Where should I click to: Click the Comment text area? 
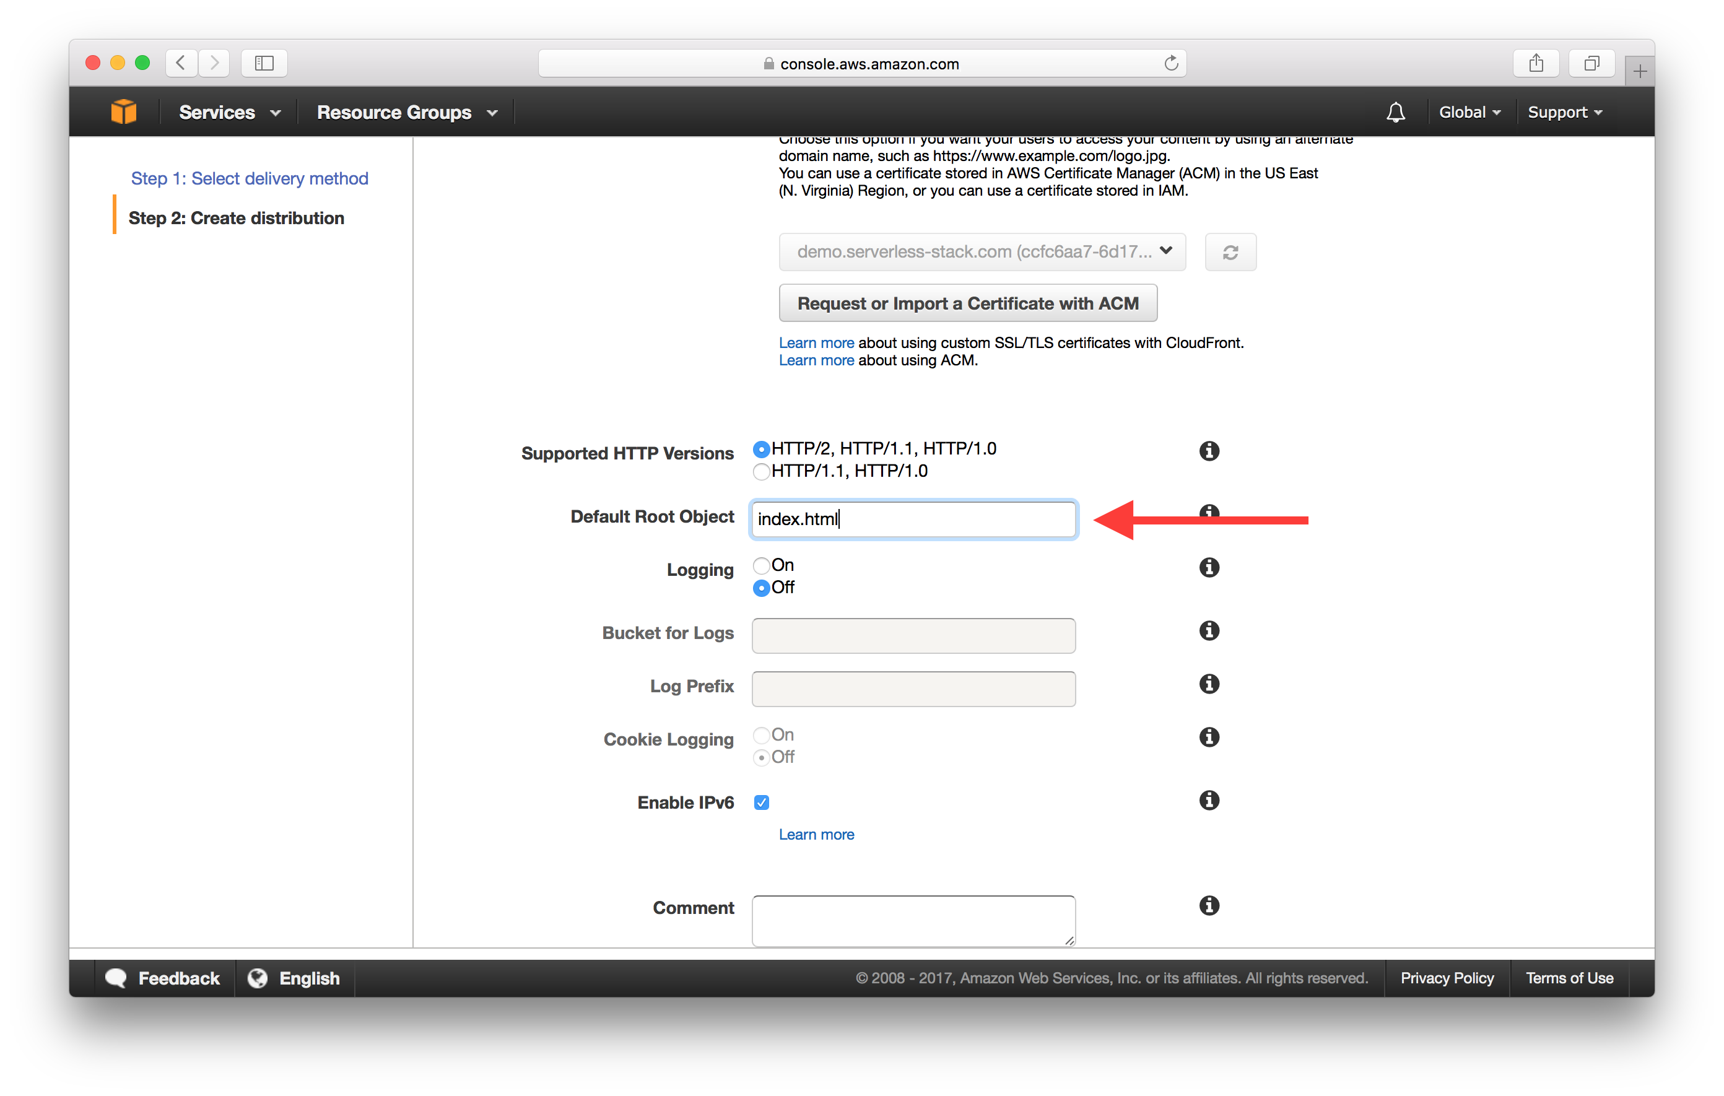913,921
